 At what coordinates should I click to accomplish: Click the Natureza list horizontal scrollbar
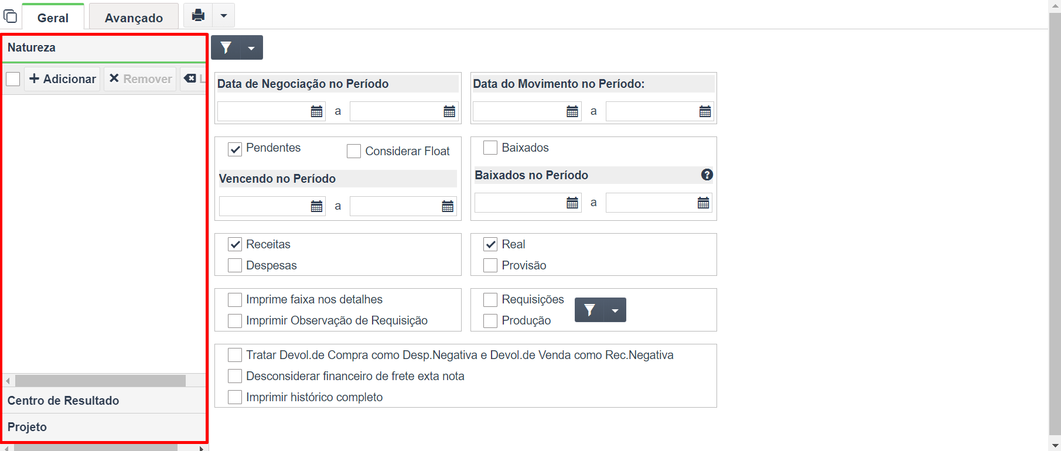pos(100,381)
